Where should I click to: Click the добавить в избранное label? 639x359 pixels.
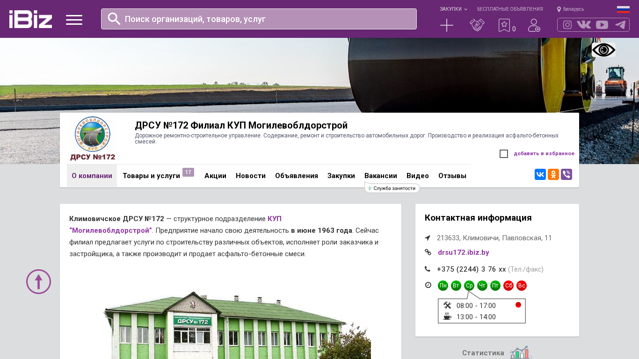tap(544, 154)
